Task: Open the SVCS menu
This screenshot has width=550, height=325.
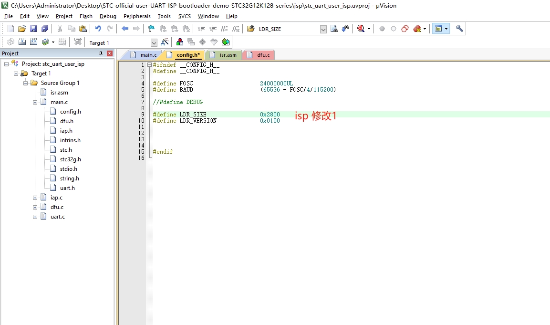Action: (185, 16)
